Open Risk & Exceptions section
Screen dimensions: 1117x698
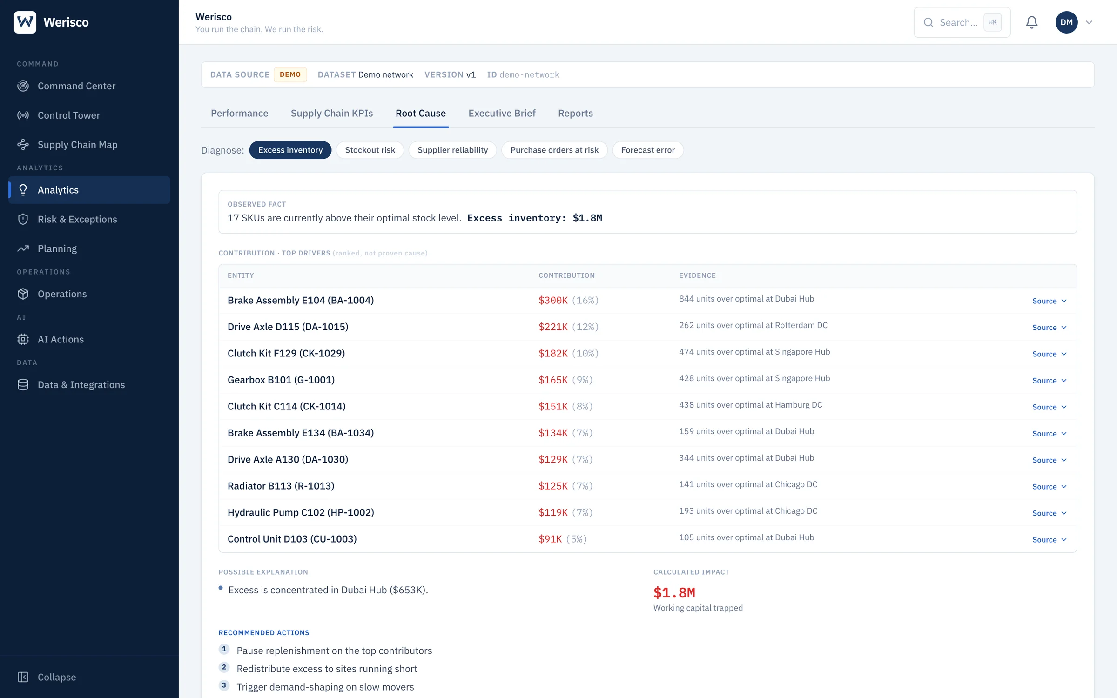click(89, 219)
